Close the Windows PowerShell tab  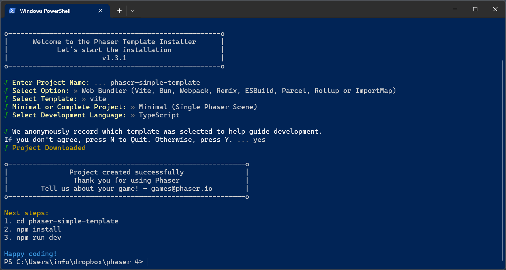point(100,11)
